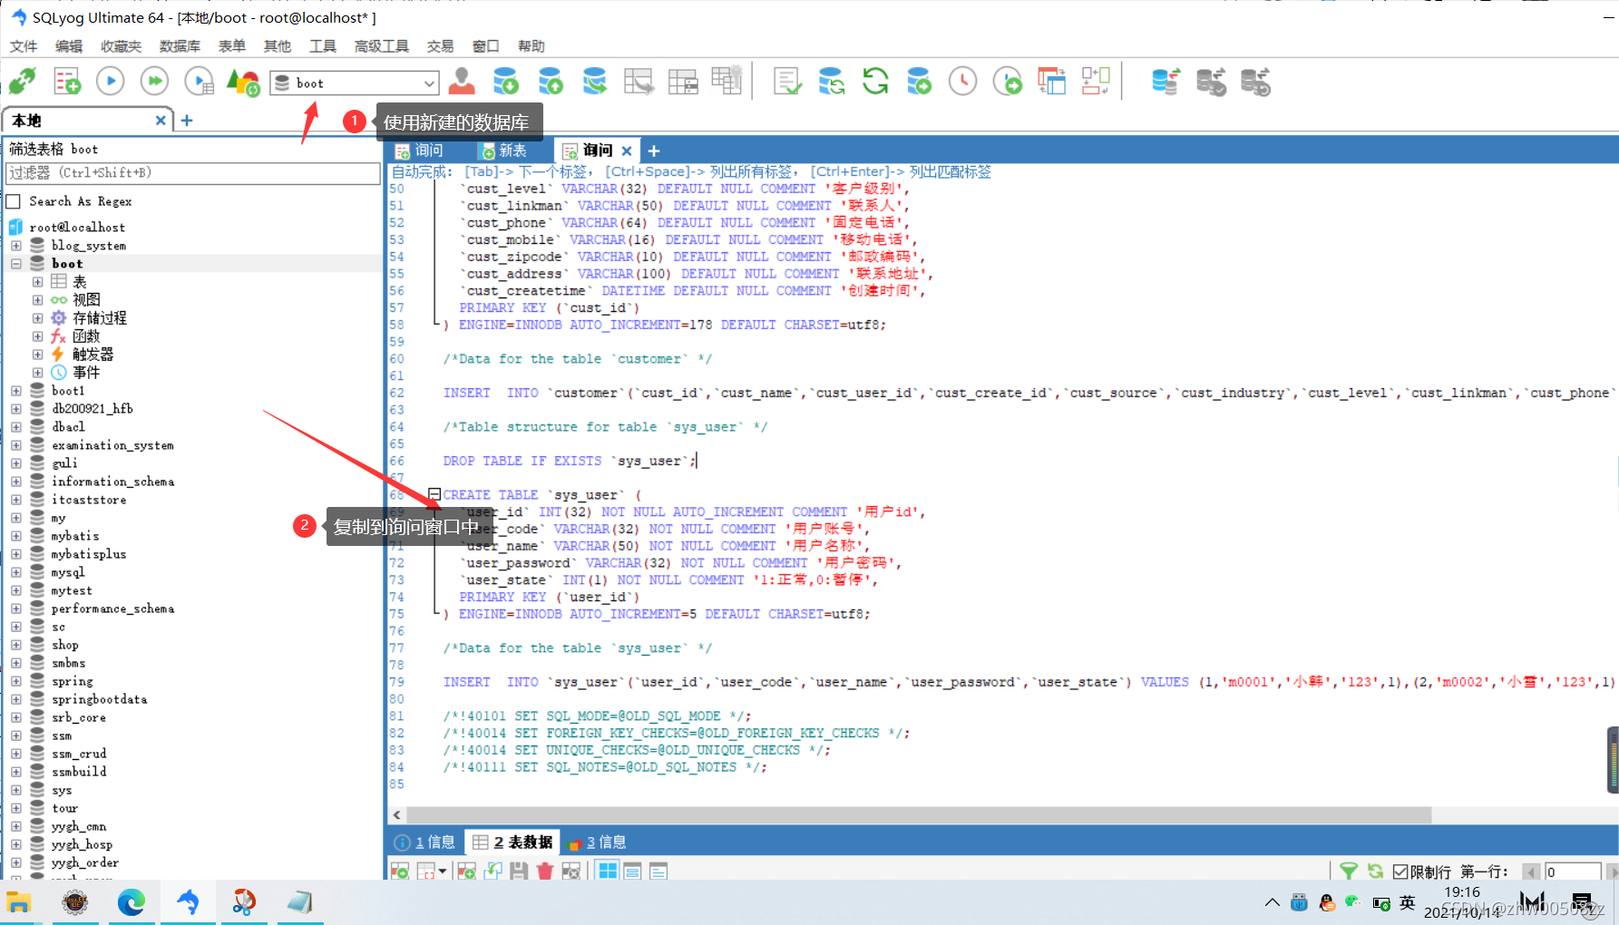Click the document with green checkmark icon
1619x925 pixels.
coord(787,82)
